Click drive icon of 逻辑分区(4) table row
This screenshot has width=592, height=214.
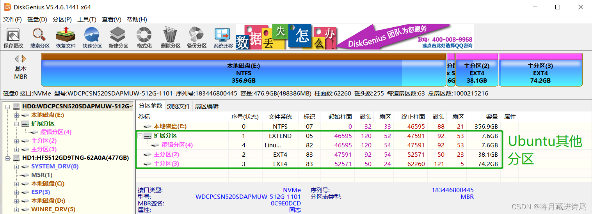click(x=155, y=145)
